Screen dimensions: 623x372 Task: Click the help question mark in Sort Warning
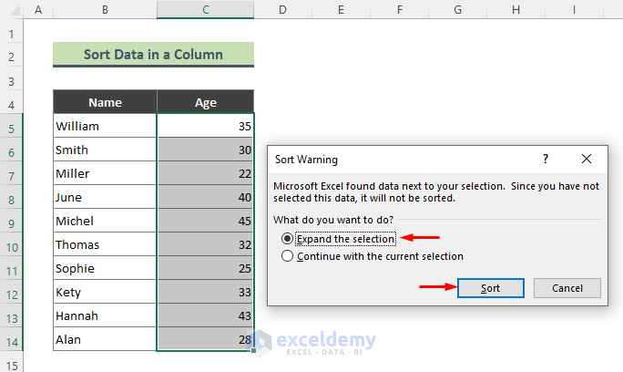click(546, 160)
